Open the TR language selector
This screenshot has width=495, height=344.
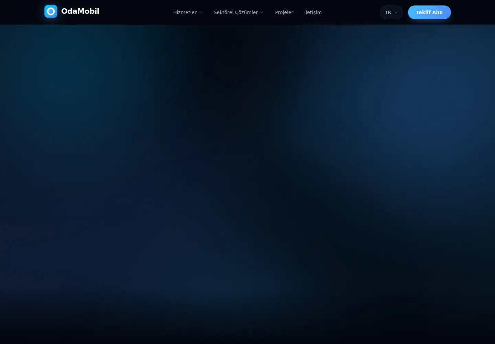click(x=391, y=12)
